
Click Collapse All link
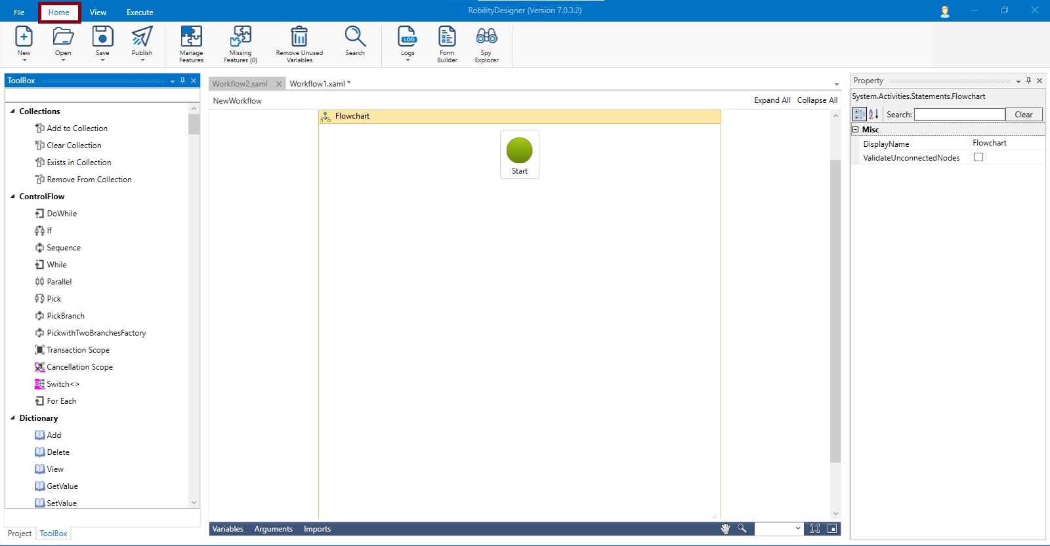click(817, 100)
